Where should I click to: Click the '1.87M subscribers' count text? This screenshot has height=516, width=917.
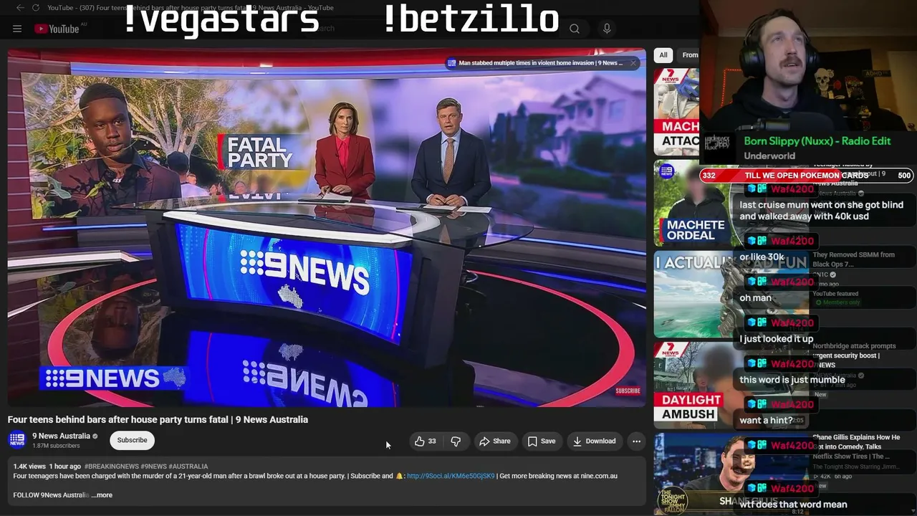click(56, 446)
